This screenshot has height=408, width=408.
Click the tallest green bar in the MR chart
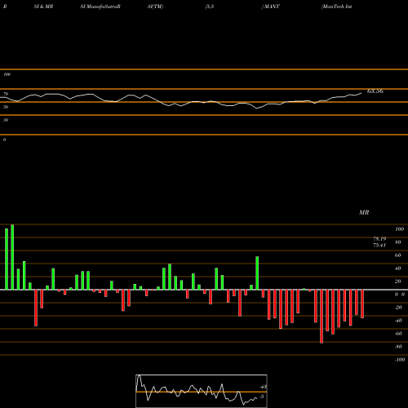(12, 257)
